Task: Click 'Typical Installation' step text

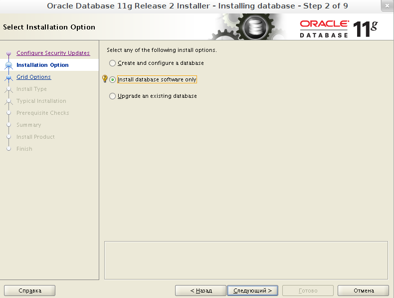Action: (41, 101)
